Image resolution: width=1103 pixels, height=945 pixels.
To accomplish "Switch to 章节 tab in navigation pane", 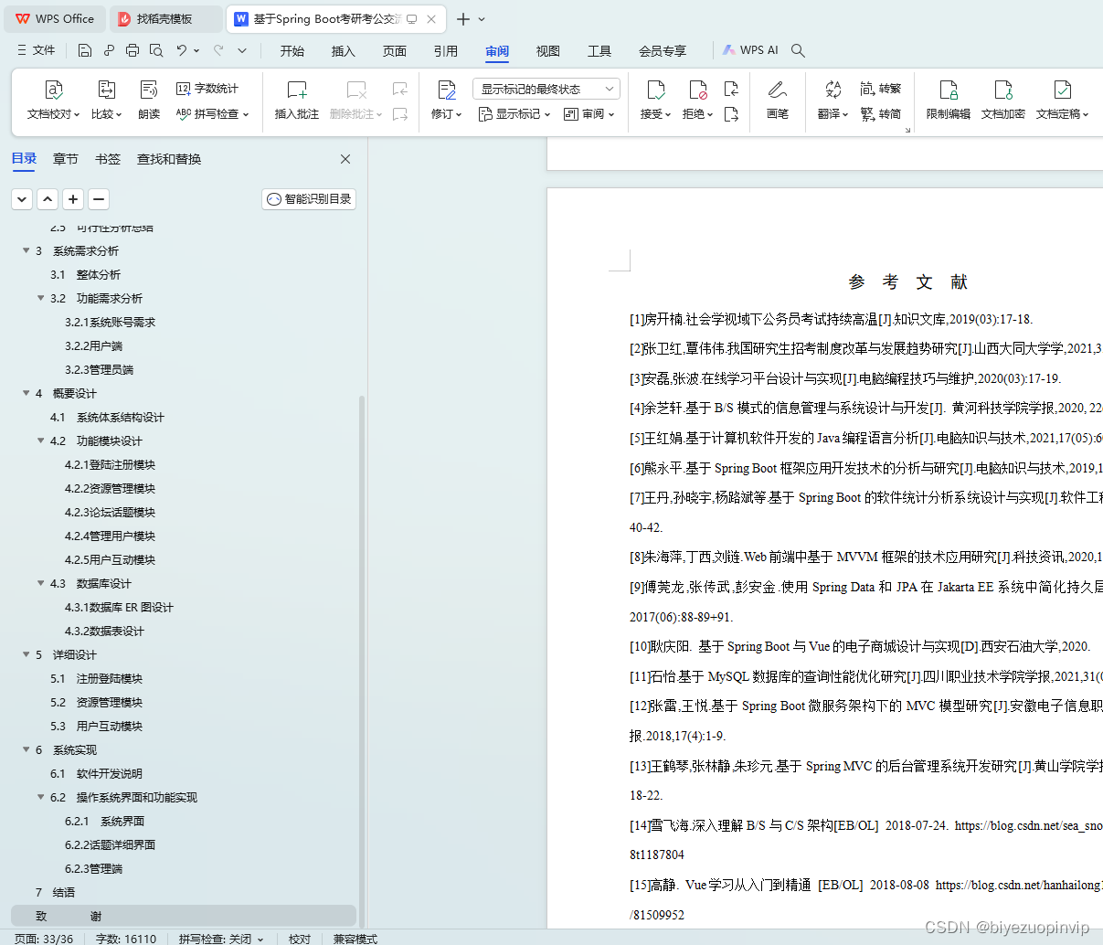I will (x=66, y=159).
